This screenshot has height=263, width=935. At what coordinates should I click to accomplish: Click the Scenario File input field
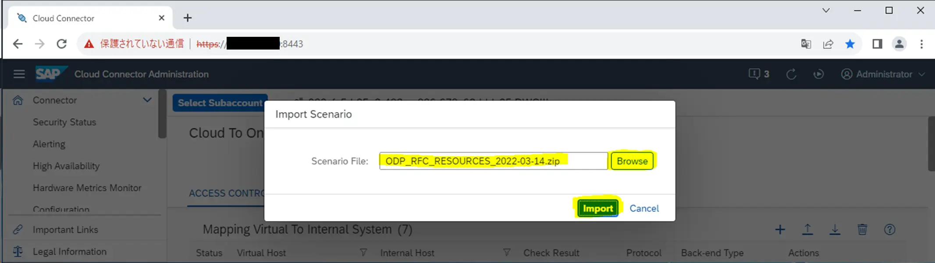coord(493,161)
